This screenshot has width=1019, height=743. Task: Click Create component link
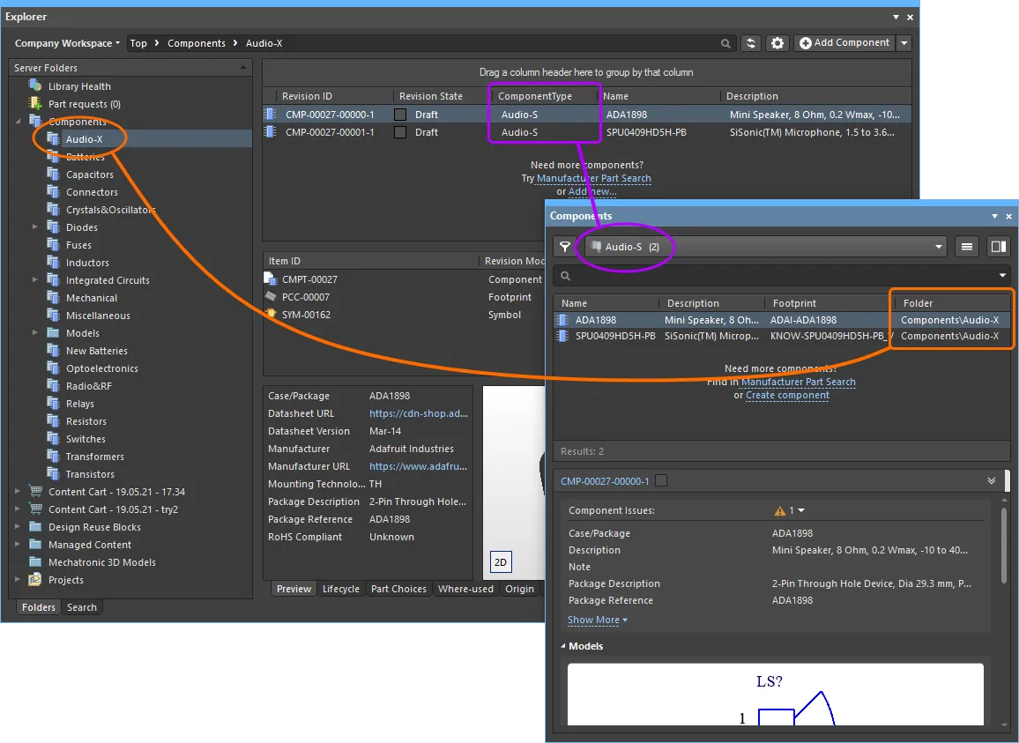[787, 395]
